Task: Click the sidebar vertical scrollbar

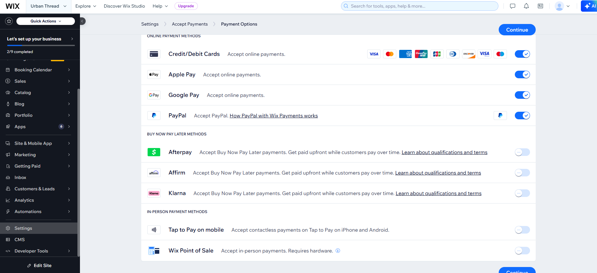Action: point(79,172)
